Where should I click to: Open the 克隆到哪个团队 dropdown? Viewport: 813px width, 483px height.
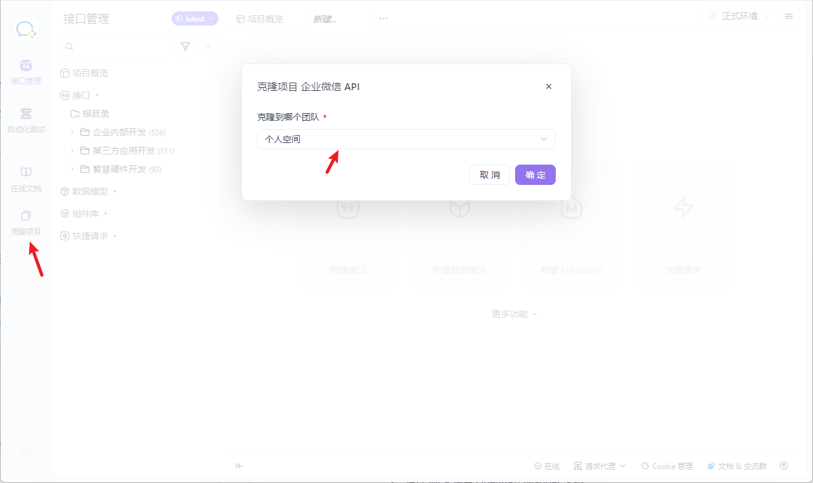406,139
